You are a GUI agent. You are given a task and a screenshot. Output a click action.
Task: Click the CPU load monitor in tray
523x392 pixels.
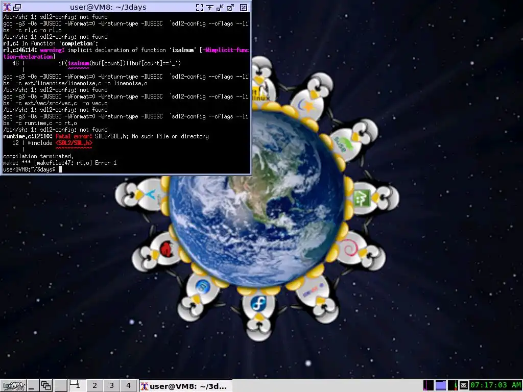429,385
